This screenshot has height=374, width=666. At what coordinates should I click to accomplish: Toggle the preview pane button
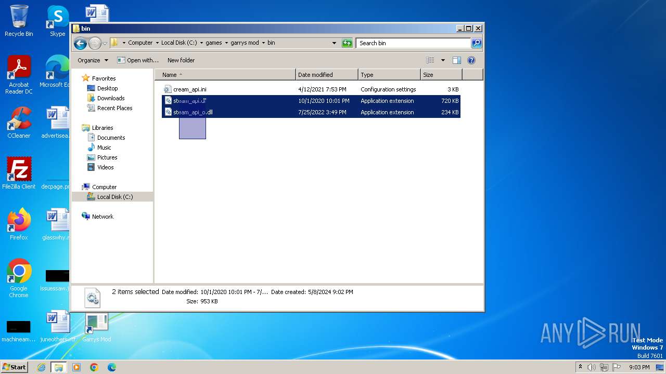[456, 60]
